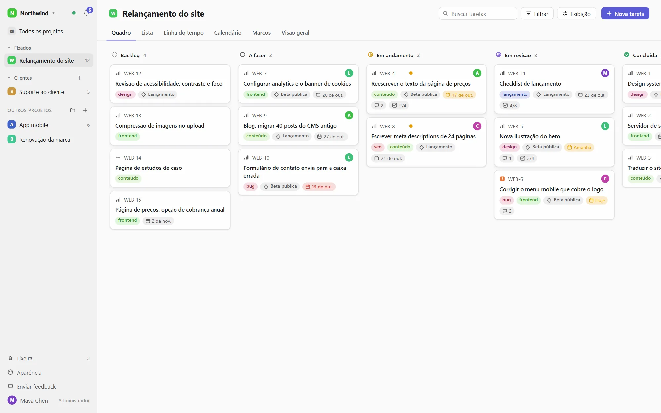Click the Enviar feedback speech bubble icon
661x413 pixels.
(x=10, y=386)
